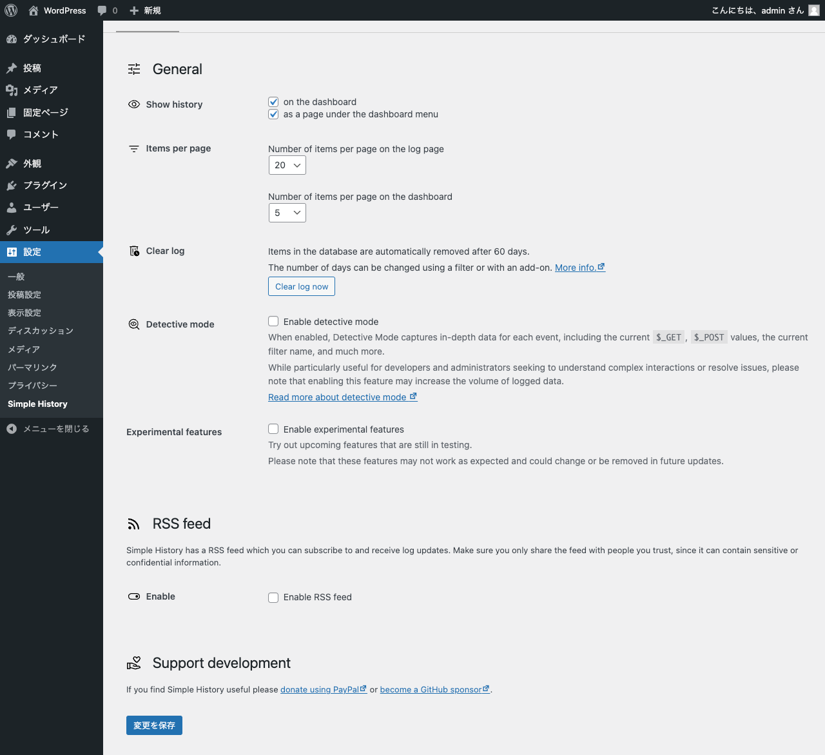This screenshot has height=755, width=825.
Task: Click the Detective mode magnifier icon
Action: 134,324
